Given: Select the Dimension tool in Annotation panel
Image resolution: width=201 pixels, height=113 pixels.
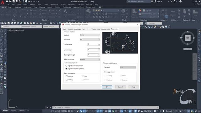Looking at the screenshot, I should [72, 13].
